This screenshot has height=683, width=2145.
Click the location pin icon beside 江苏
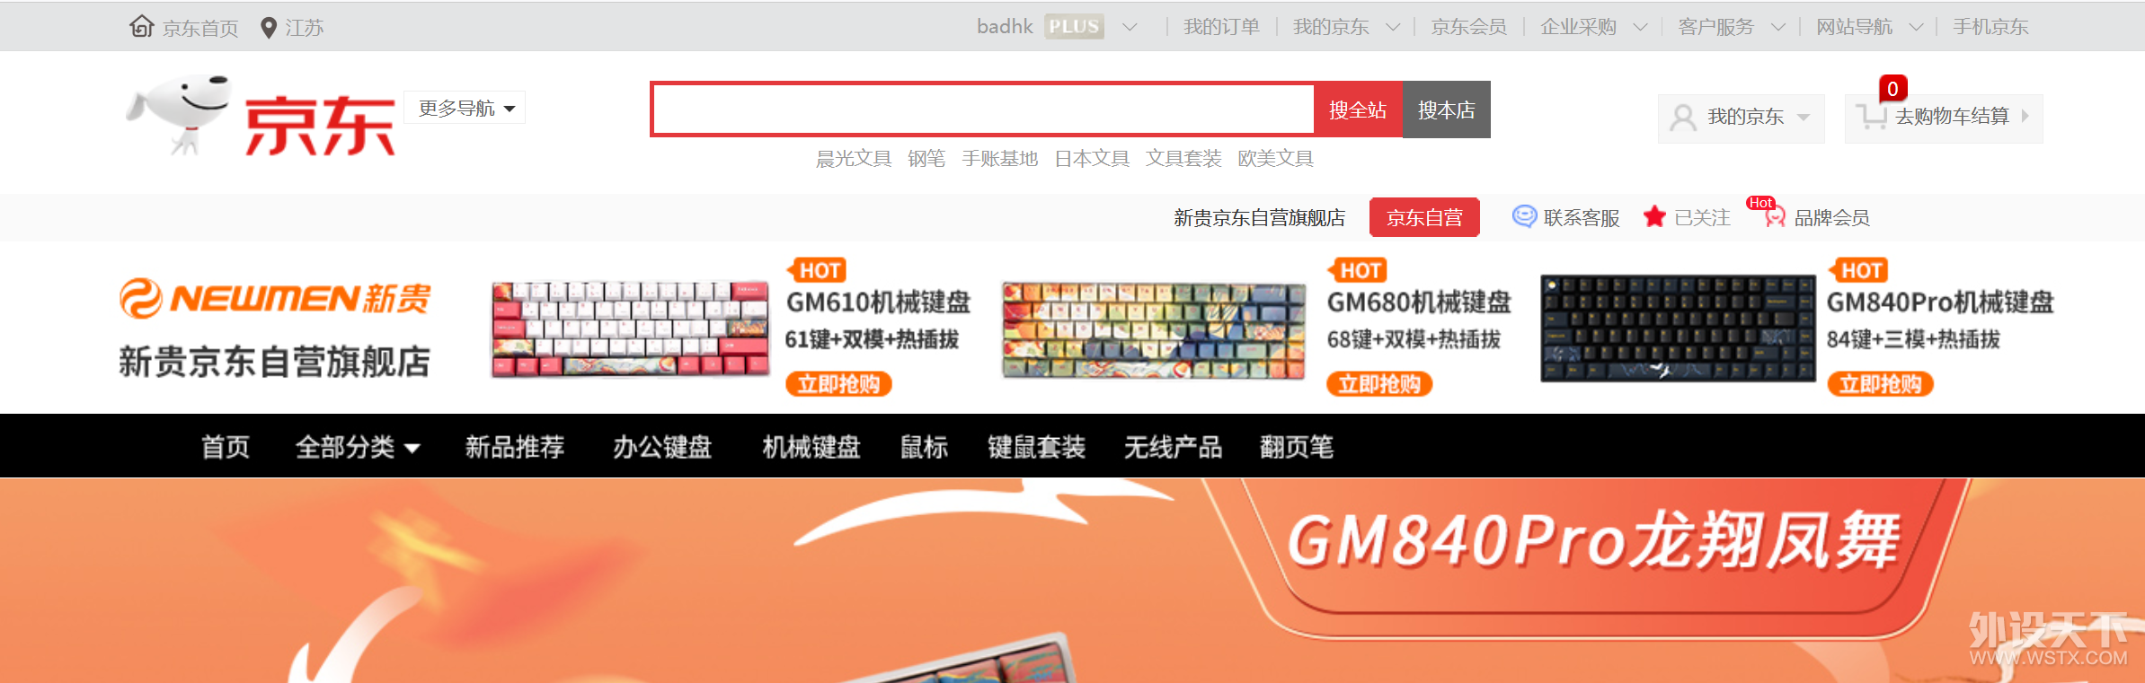click(x=268, y=28)
